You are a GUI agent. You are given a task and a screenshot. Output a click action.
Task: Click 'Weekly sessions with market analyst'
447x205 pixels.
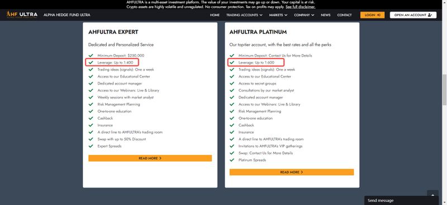(x=125, y=97)
